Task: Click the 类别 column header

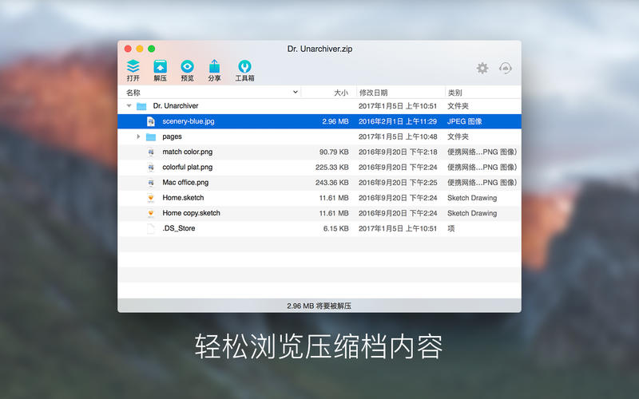Action: pyautogui.click(x=455, y=93)
